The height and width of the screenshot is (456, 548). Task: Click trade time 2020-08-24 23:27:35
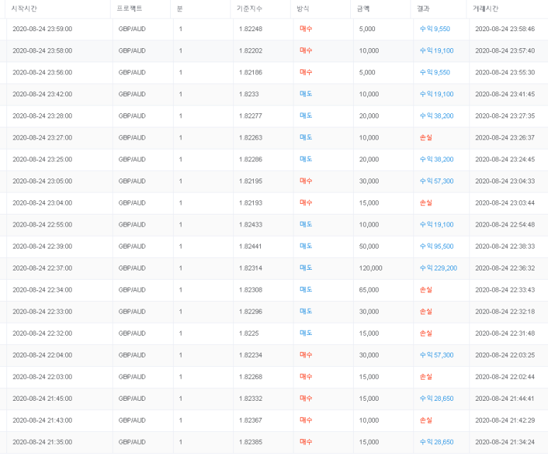coord(505,116)
